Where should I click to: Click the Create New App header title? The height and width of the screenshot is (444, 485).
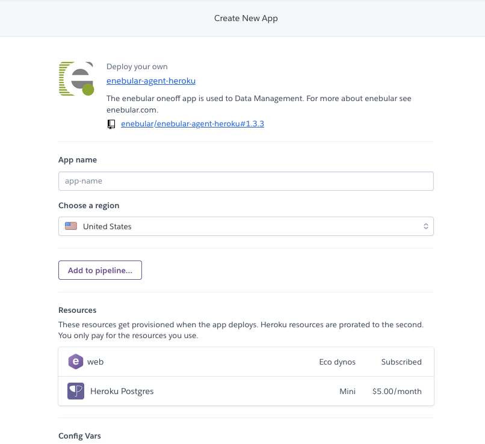coord(246,18)
